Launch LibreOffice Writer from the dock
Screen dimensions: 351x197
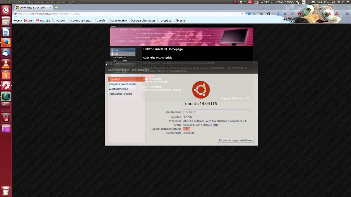coord(6,32)
